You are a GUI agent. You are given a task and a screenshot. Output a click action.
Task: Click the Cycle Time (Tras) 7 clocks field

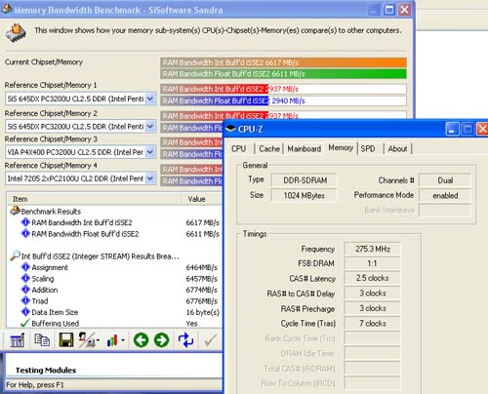pyautogui.click(x=372, y=324)
